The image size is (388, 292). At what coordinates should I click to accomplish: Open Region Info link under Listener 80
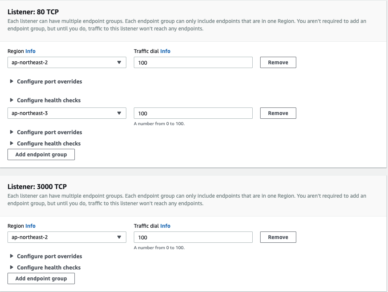30,51
